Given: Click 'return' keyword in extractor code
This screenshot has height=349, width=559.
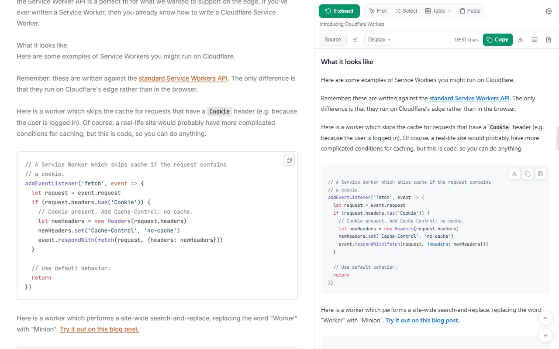Looking at the screenshot, I should pyautogui.click(x=341, y=275).
